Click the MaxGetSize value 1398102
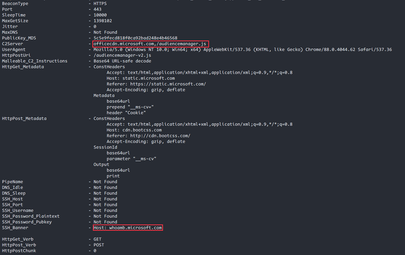The width and height of the screenshot is (405, 255). (103, 21)
